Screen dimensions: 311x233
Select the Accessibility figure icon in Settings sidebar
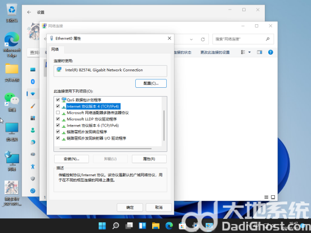[x=33, y=167]
